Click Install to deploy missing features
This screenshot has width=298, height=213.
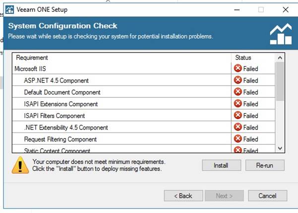[222, 165]
